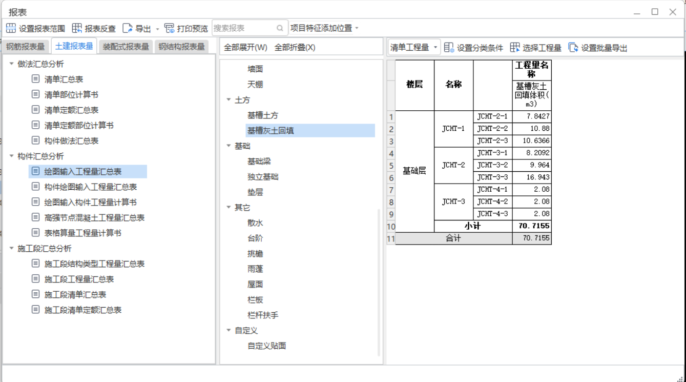The height and width of the screenshot is (382, 686).
Task: Collapse the 其它 category expander
Action: 228,208
